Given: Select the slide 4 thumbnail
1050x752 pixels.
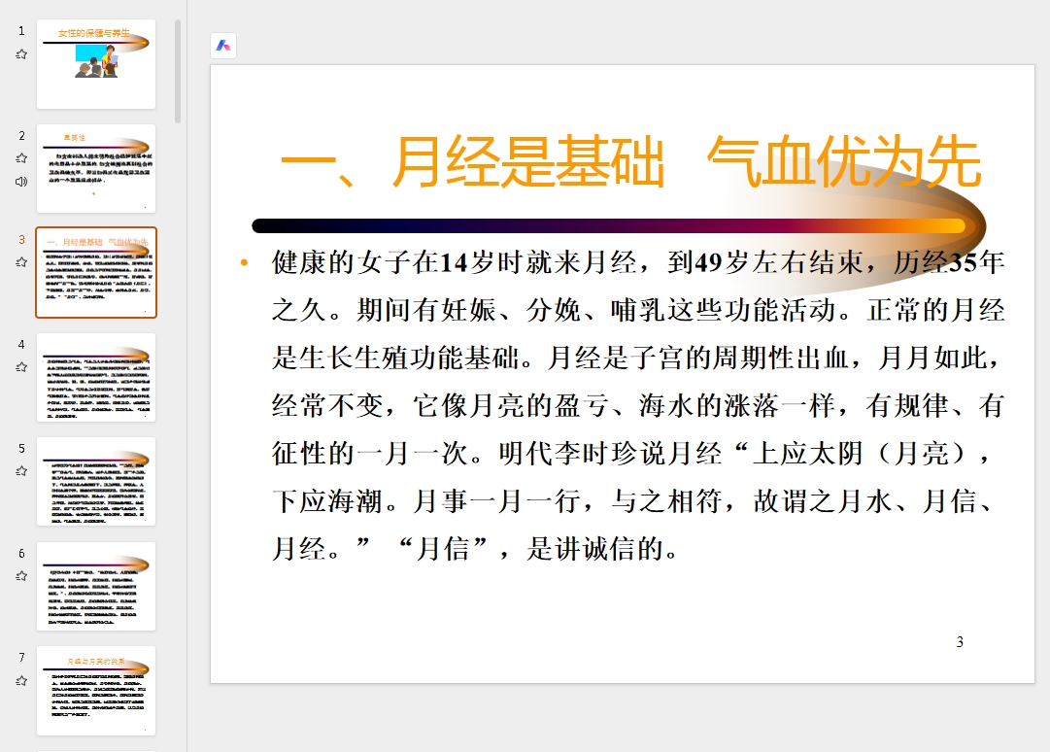Looking at the screenshot, I should click(96, 379).
